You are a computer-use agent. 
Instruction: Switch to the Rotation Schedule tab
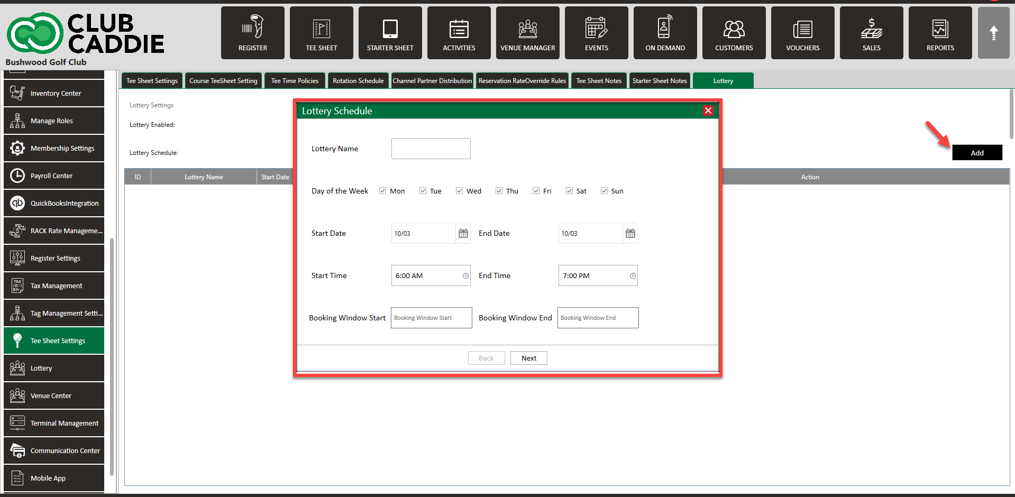[358, 81]
